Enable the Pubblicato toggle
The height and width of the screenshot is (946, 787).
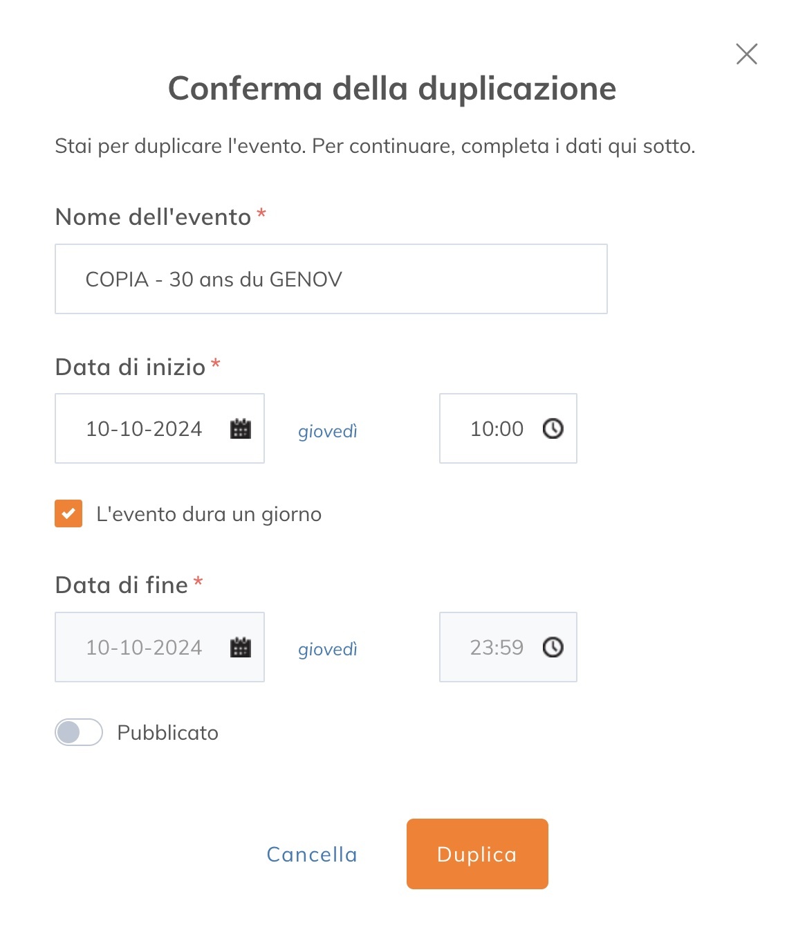pos(78,732)
